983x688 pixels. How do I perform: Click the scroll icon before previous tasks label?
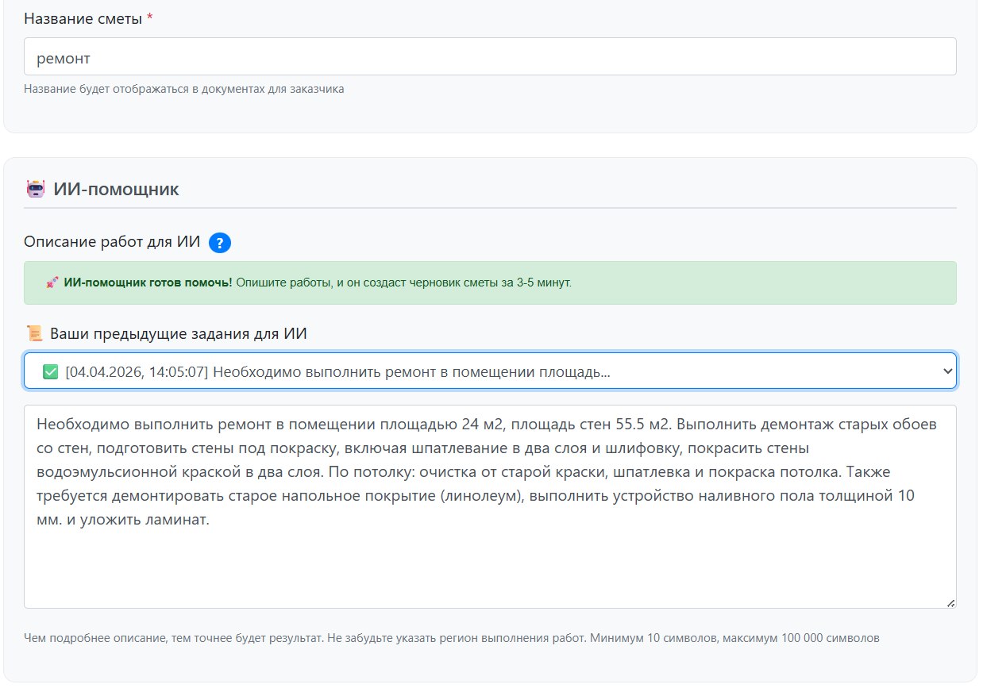[x=33, y=334]
